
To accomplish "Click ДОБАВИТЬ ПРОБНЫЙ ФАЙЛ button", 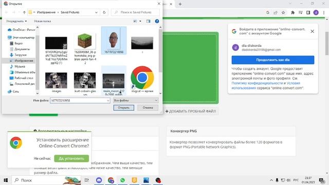I will [191, 112].
